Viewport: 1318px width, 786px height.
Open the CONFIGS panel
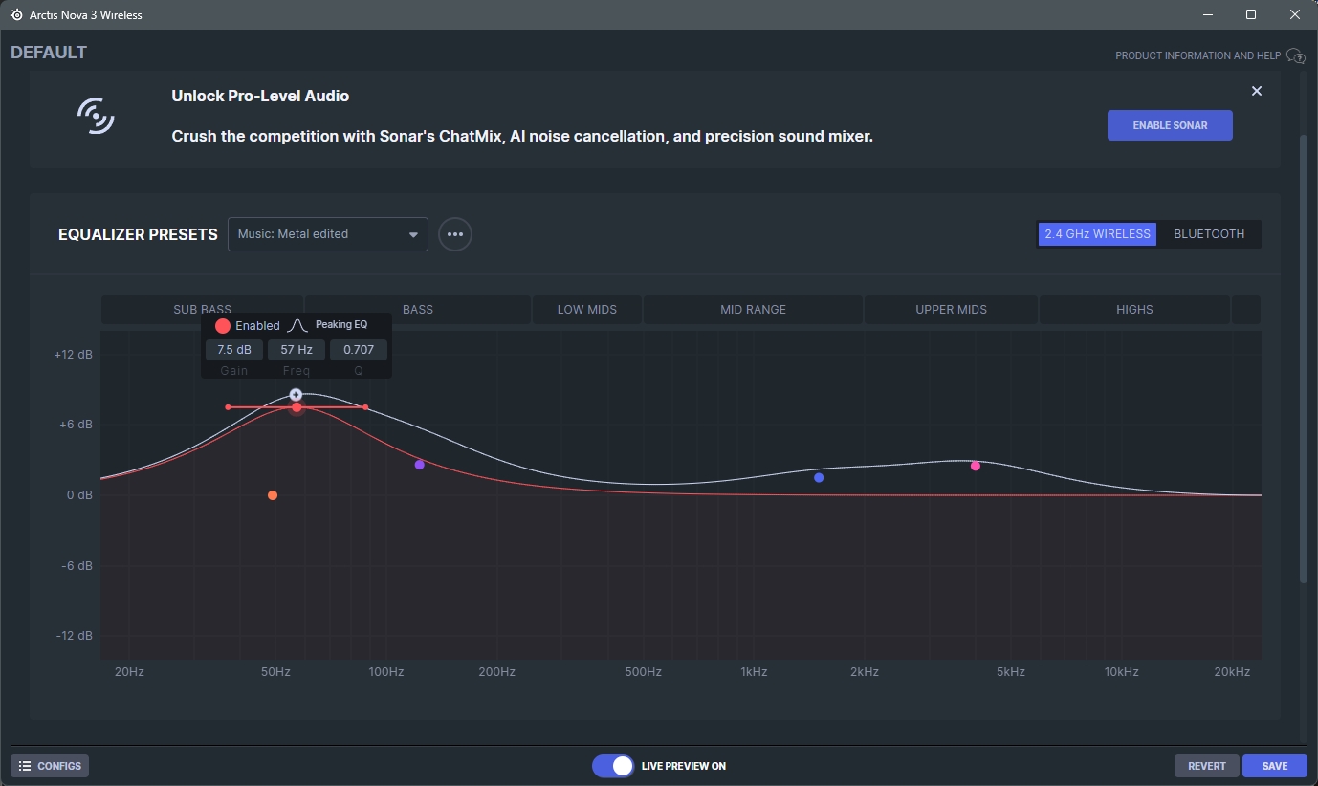tap(51, 766)
